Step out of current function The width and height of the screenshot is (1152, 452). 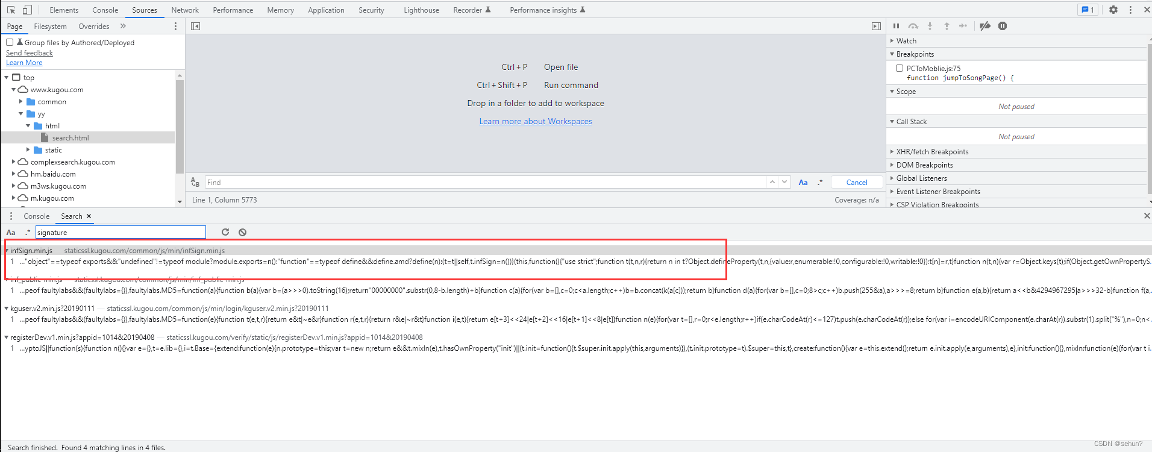[x=947, y=26]
